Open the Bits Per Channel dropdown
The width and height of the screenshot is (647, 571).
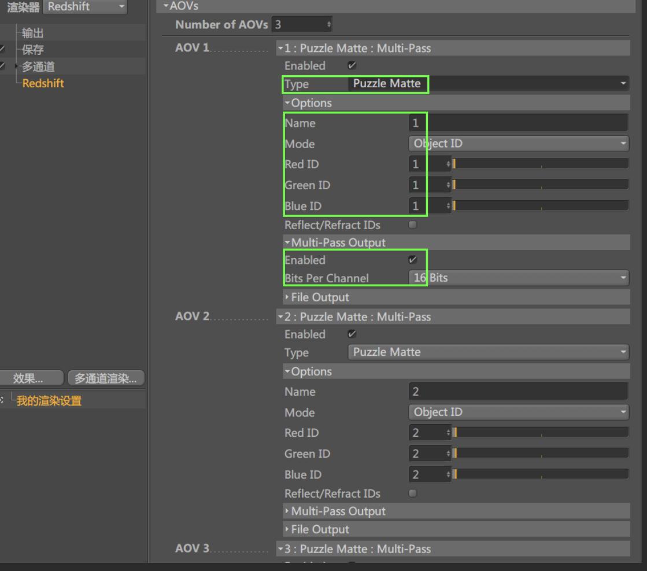(518, 278)
